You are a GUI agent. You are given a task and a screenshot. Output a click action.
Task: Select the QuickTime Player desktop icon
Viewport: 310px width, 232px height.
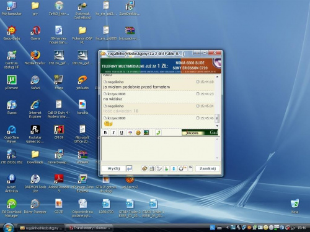click(12, 134)
